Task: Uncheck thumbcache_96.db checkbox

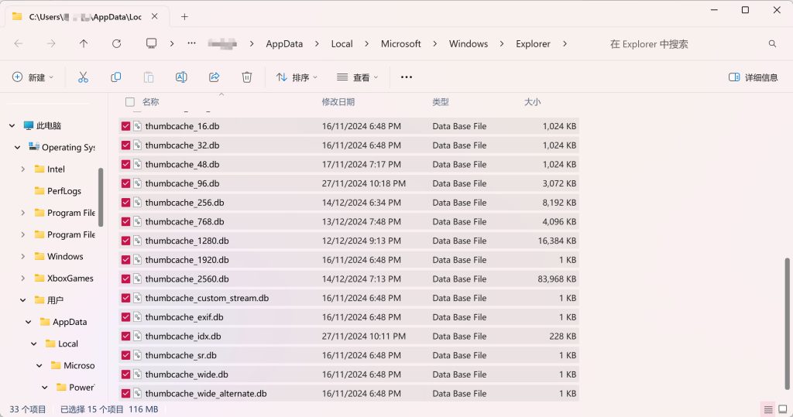Action: [126, 183]
